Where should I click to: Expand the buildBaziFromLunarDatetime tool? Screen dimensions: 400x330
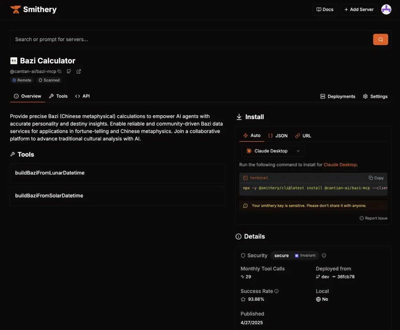118,173
